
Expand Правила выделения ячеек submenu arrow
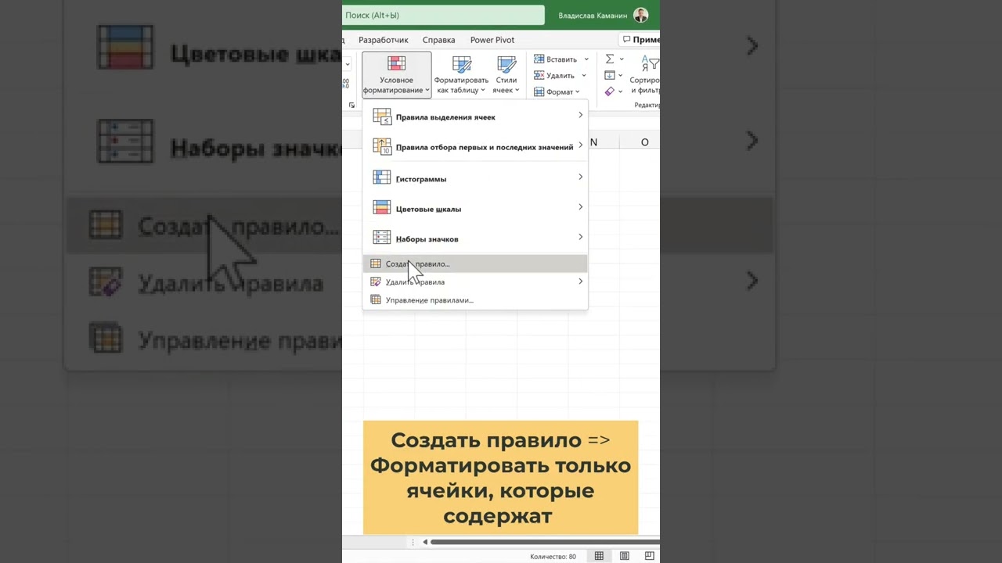(580, 115)
